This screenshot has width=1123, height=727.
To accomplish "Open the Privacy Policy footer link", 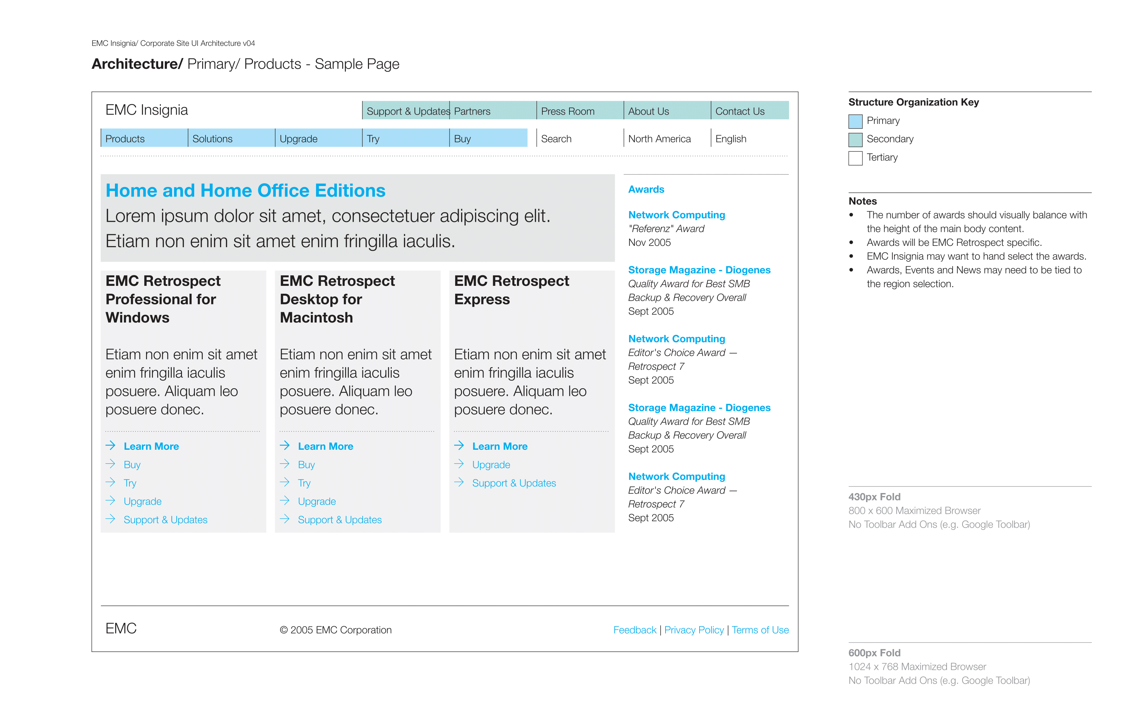I will pos(694,630).
